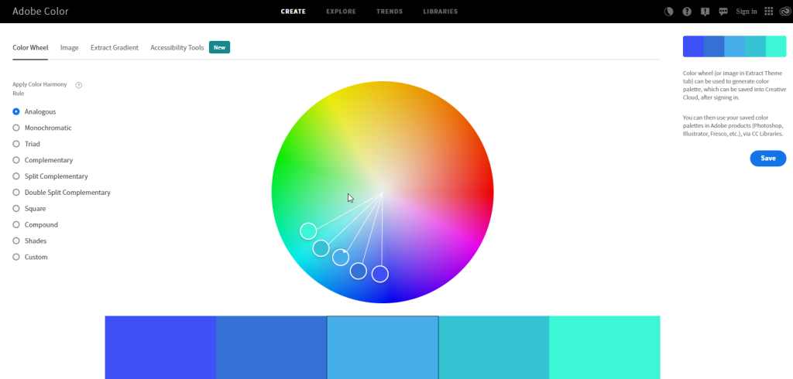Image resolution: width=793 pixels, height=379 pixels.
Task: Open the exclamation feedback bubble icon
Action: point(705,12)
